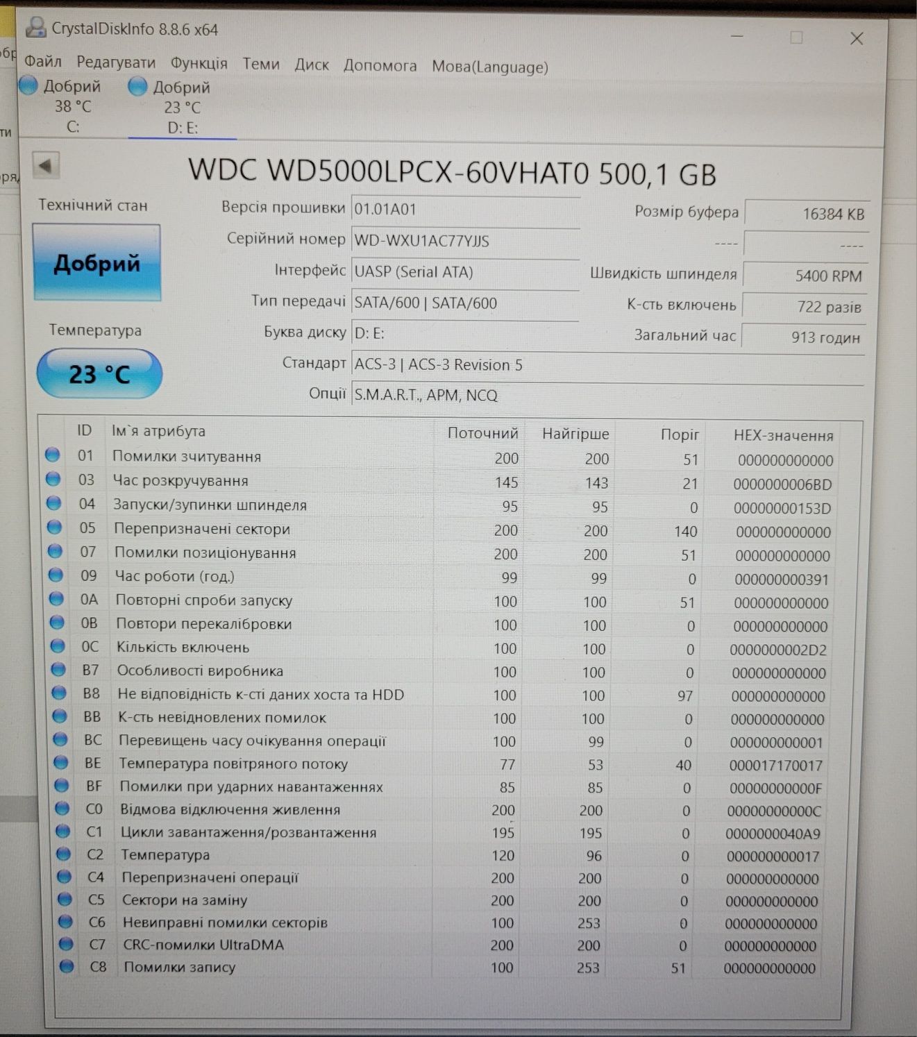Click the status icon for attribute 09
The image size is (917, 1037).
(56, 575)
